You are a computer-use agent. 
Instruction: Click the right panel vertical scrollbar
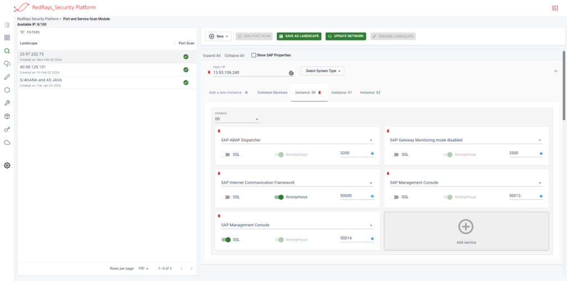pos(564,85)
